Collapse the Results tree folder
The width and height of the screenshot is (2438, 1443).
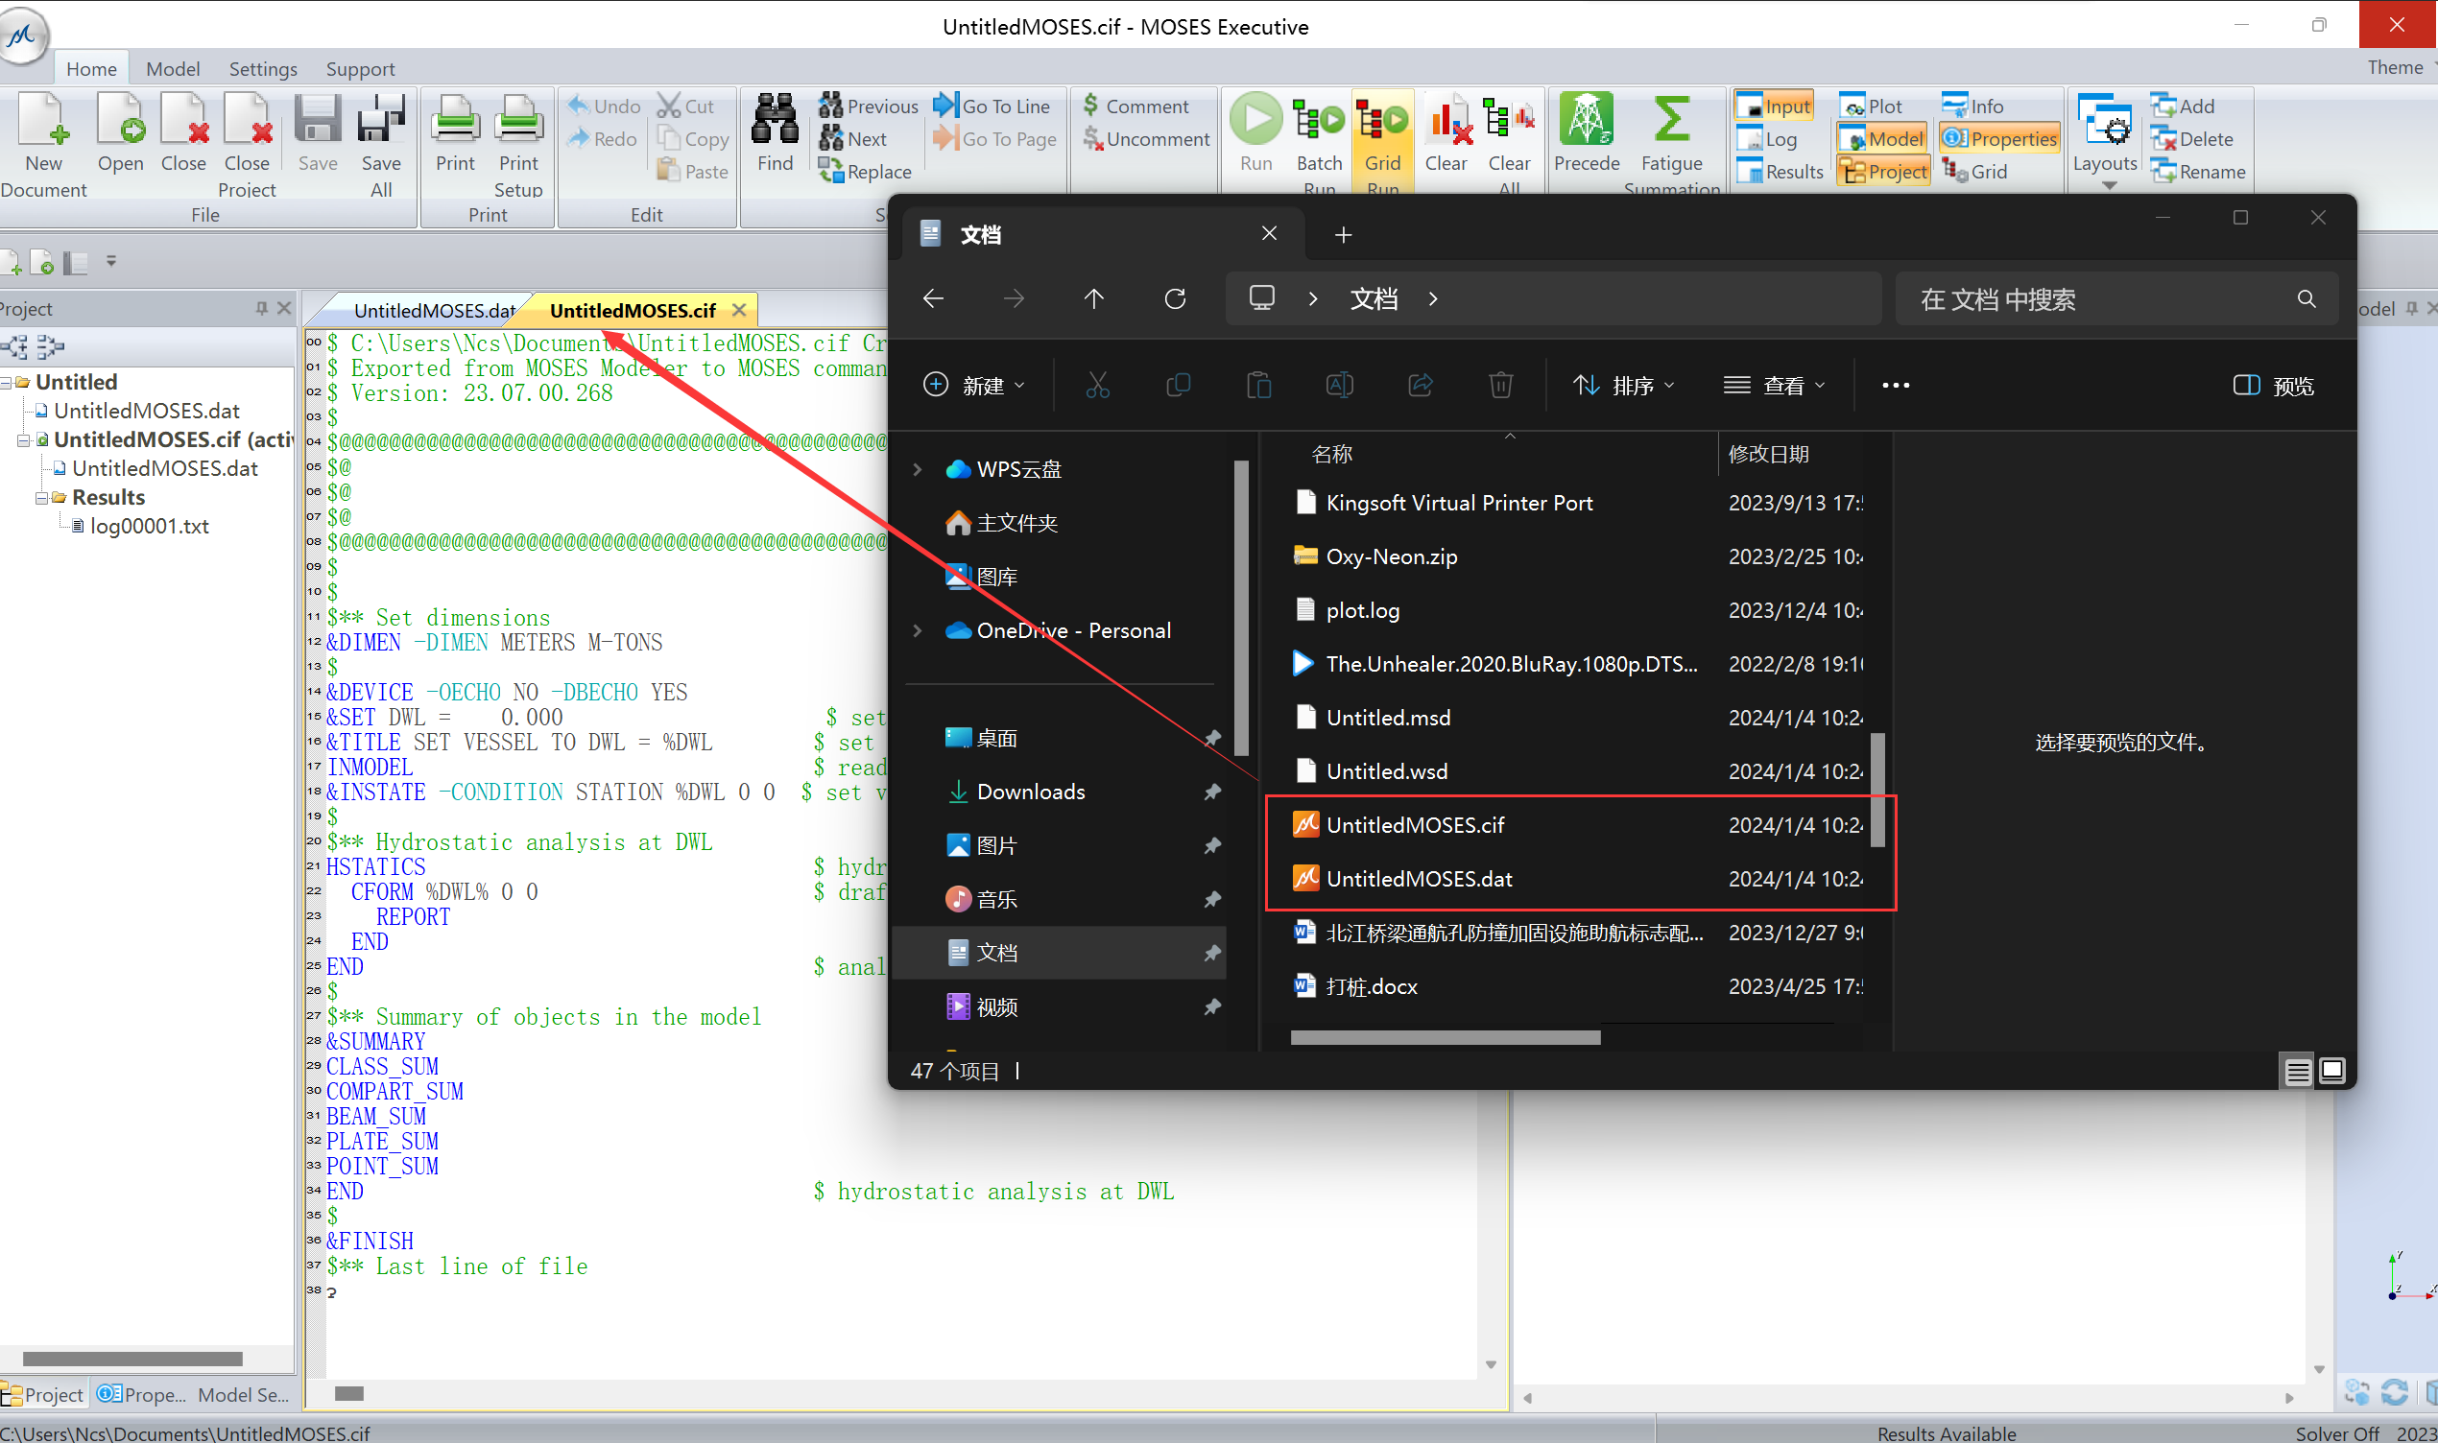pos(42,498)
